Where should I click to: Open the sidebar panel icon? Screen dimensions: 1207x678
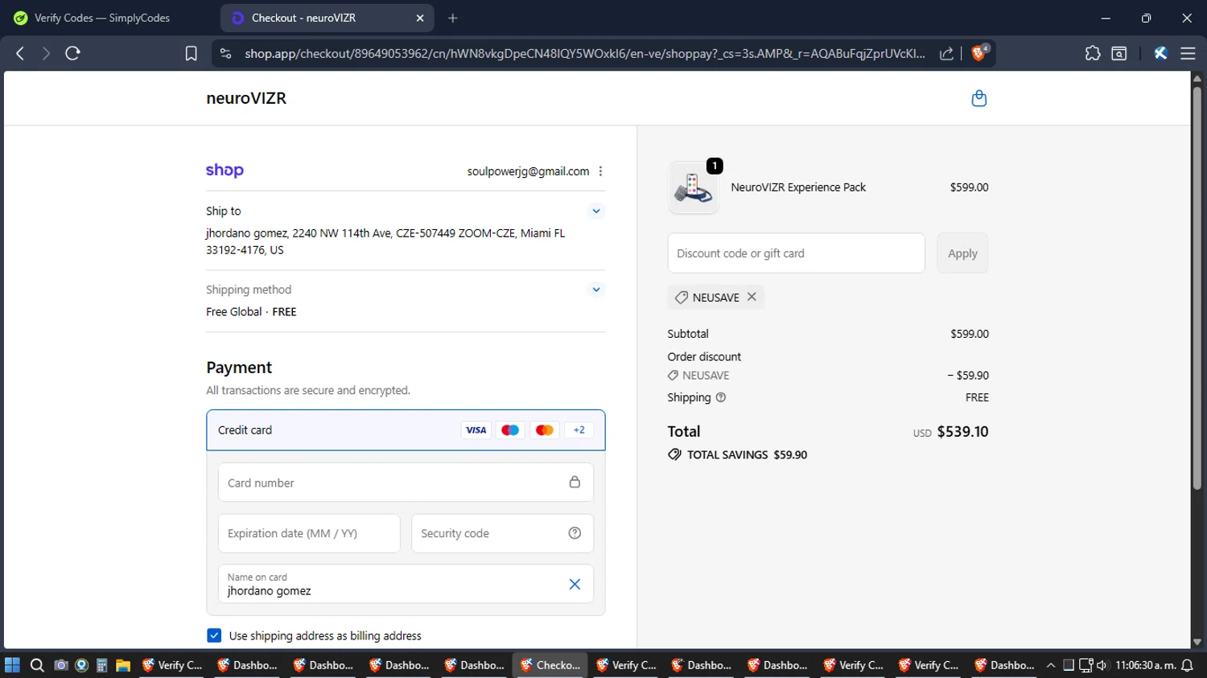(x=1119, y=53)
